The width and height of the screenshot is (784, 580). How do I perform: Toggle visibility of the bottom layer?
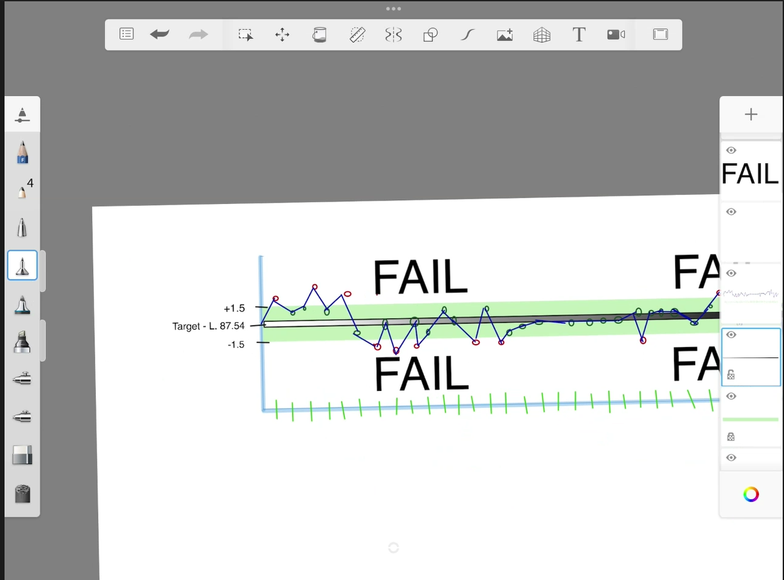731,458
